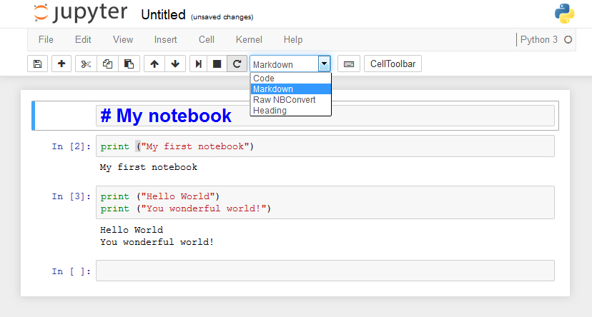
Task: Restart kernel circular arrow icon
Action: (237, 64)
